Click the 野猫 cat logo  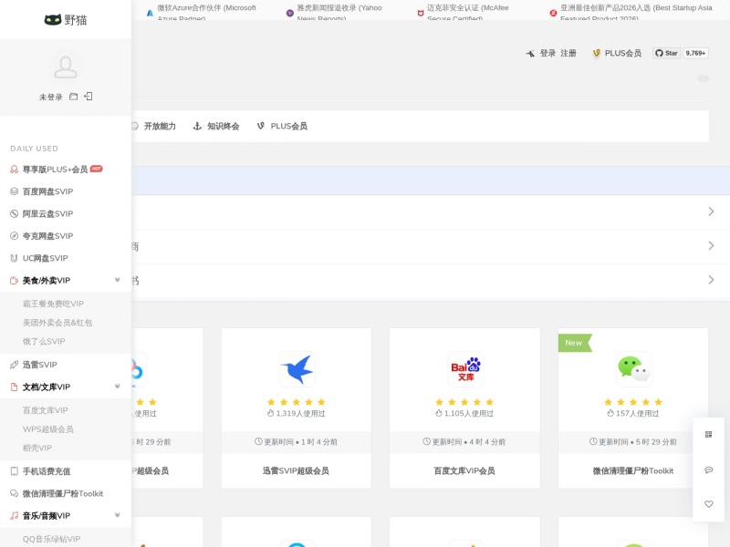pos(65,20)
